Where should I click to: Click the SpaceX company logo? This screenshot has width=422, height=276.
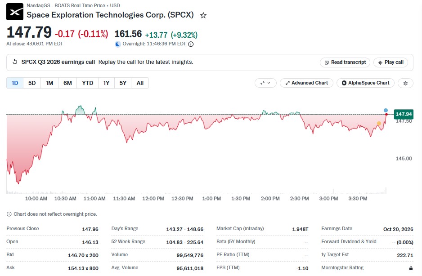15,12
